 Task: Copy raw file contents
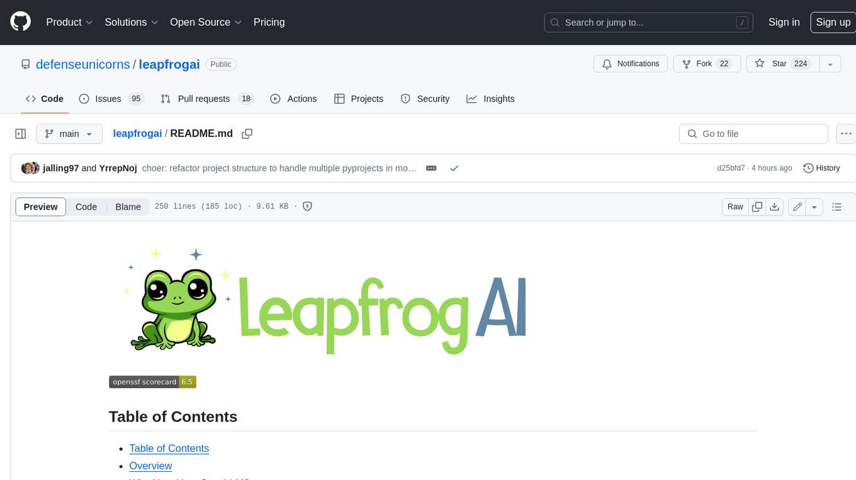(757, 207)
